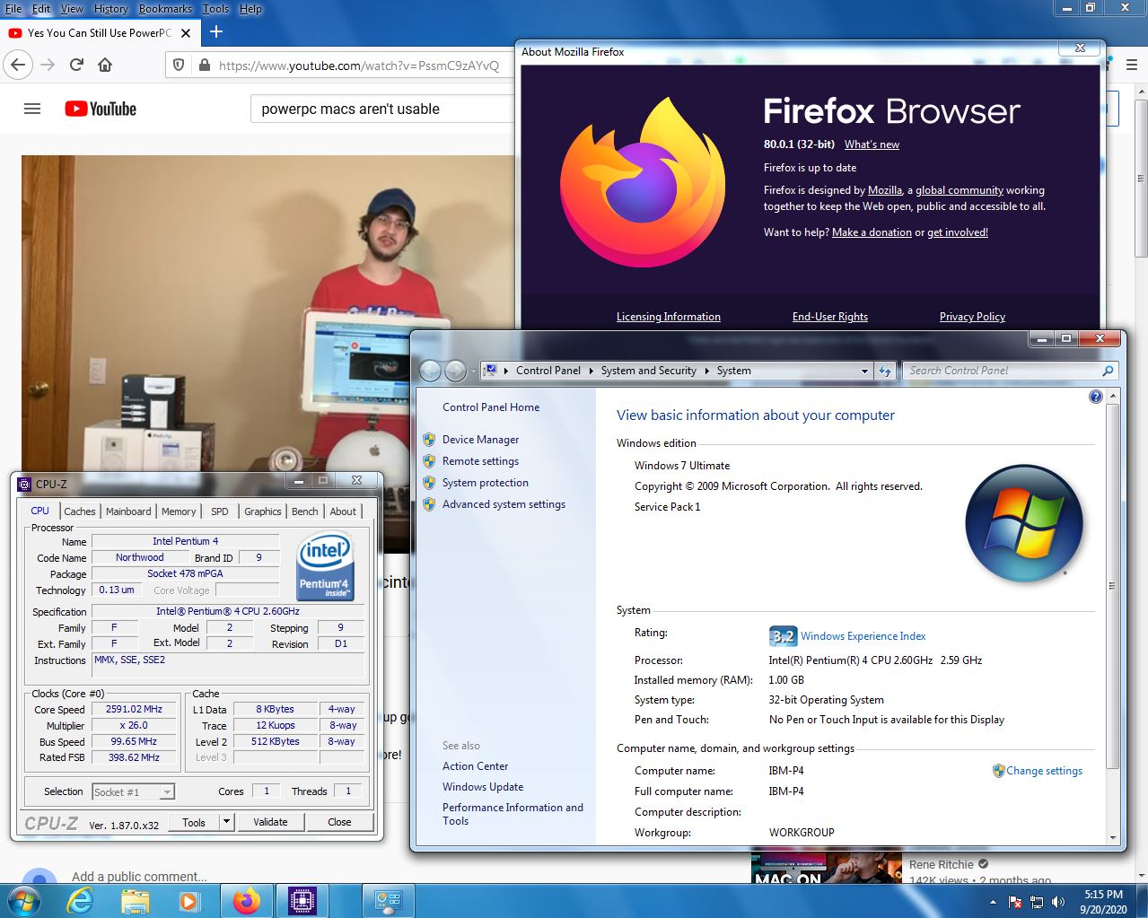Click the date and time clock
The width and height of the screenshot is (1148, 918).
tap(1103, 902)
